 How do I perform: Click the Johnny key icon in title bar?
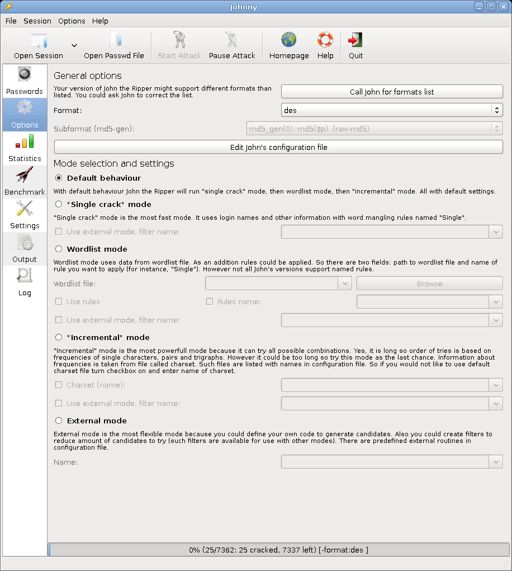8,7
